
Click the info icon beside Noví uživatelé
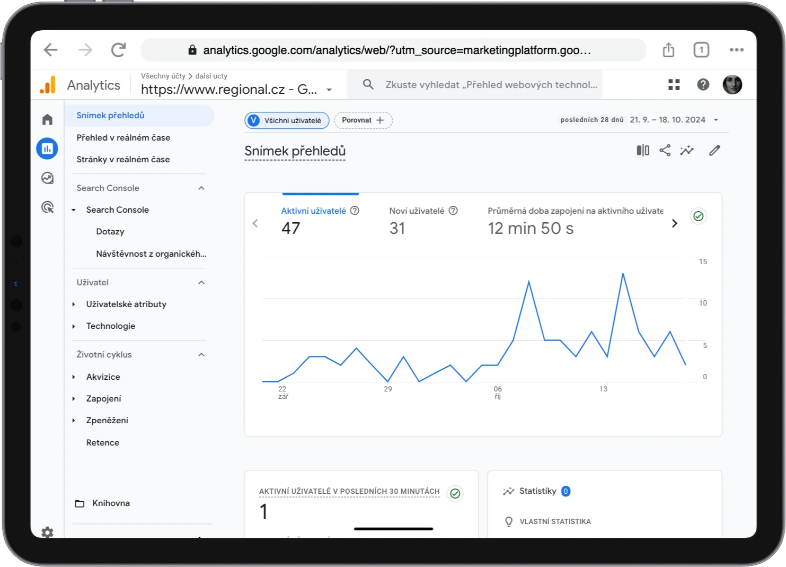tap(453, 211)
